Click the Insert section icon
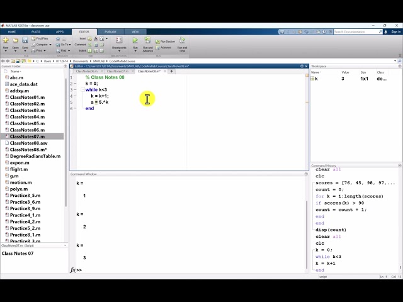Screen dimensions: 403x302 coord(89,38)
